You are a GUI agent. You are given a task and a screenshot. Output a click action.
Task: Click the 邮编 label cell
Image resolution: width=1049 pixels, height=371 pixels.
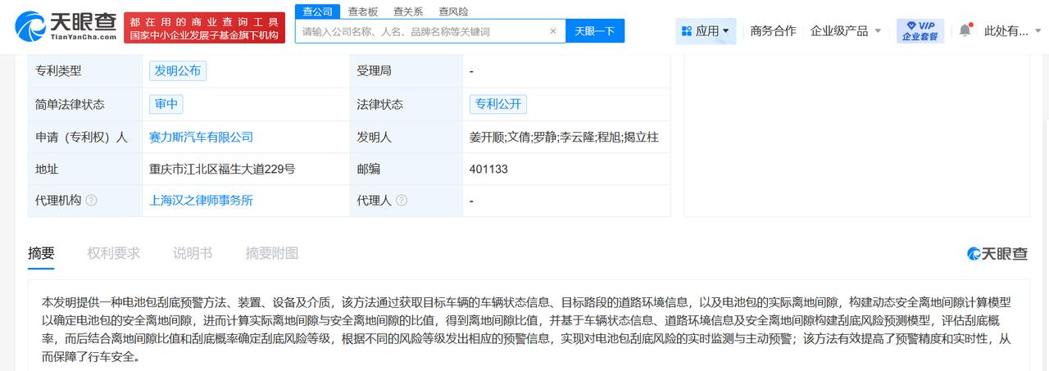406,169
